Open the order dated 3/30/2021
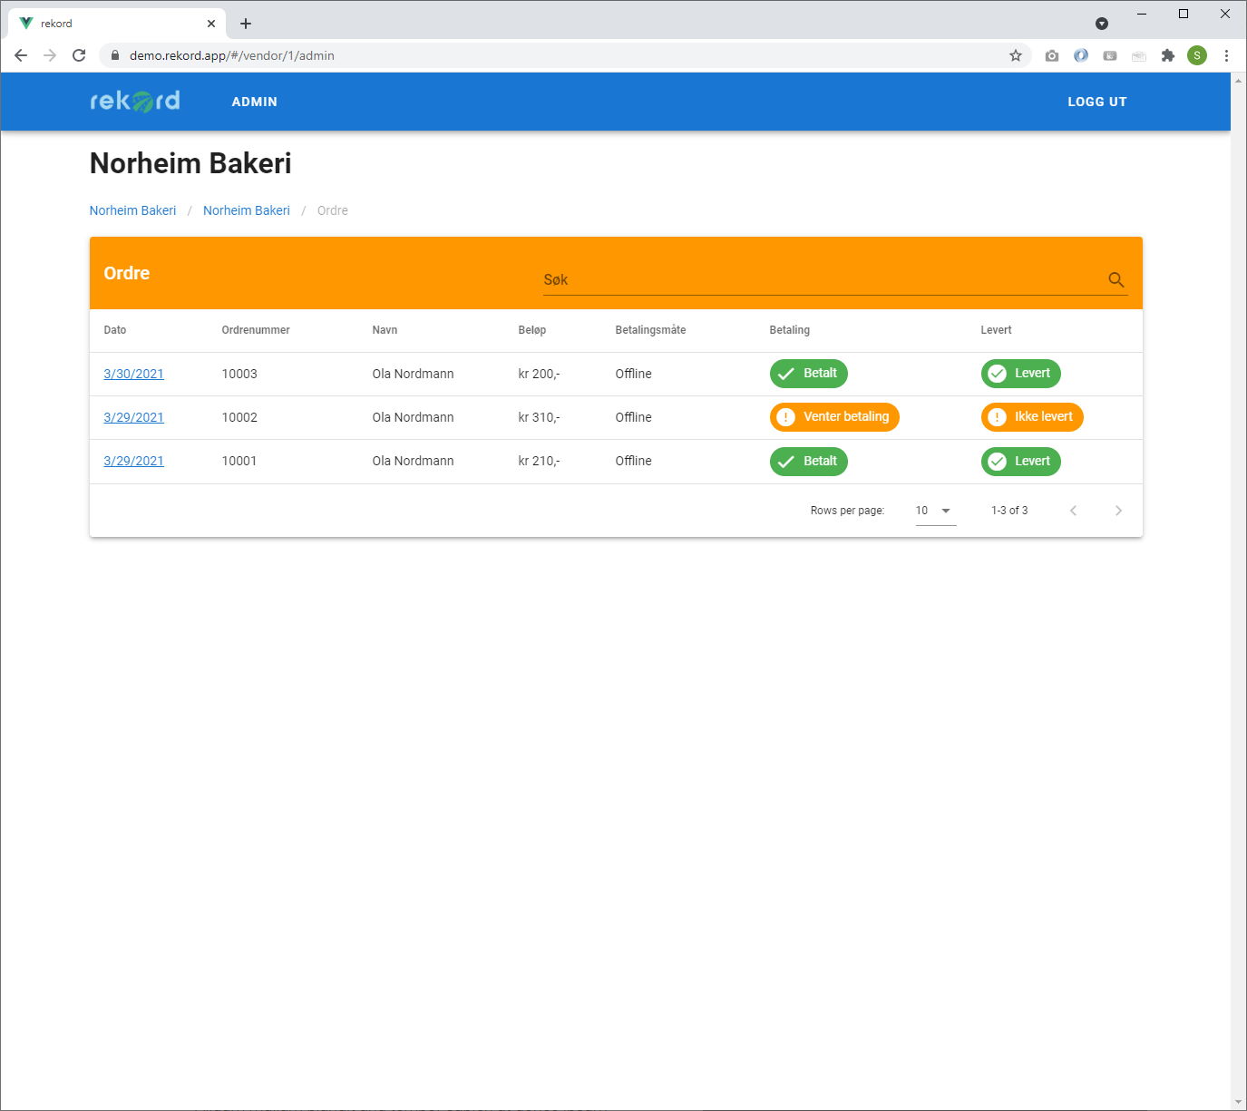 133,374
